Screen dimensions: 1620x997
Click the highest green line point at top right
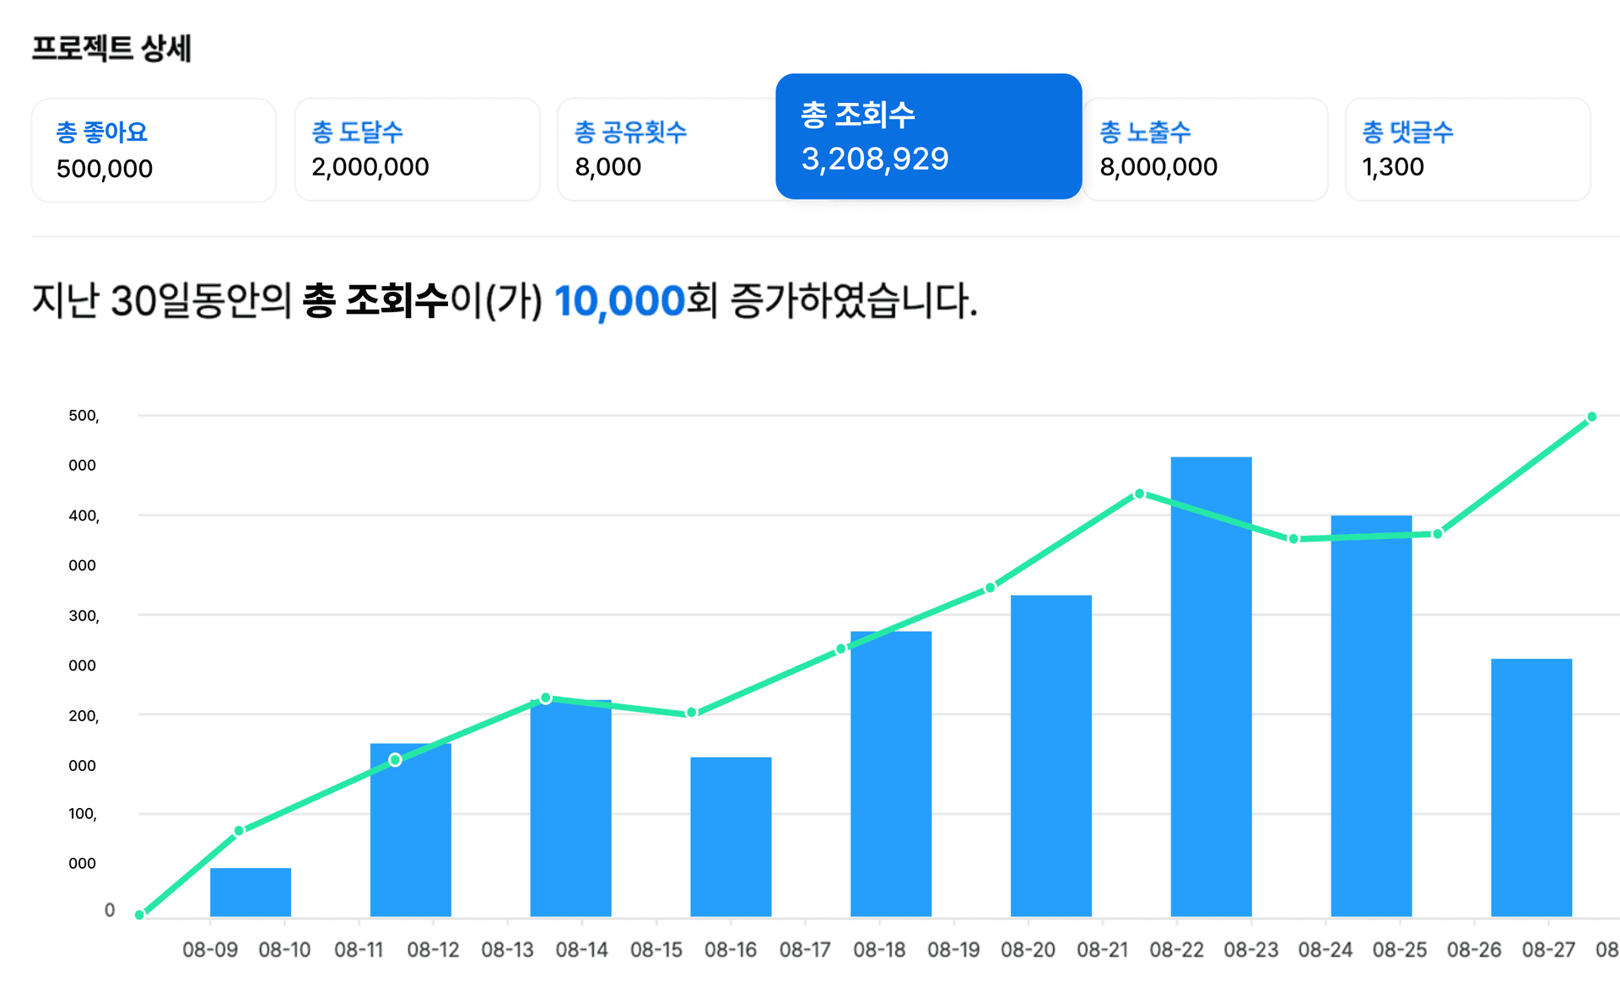point(1591,417)
